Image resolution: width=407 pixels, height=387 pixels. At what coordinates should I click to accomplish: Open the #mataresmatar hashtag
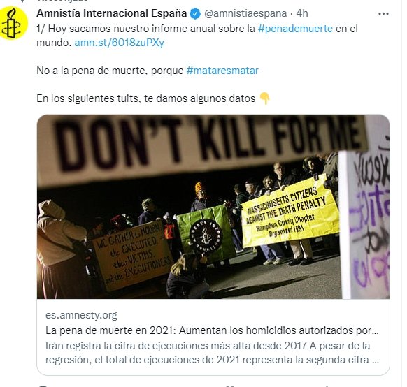(222, 71)
